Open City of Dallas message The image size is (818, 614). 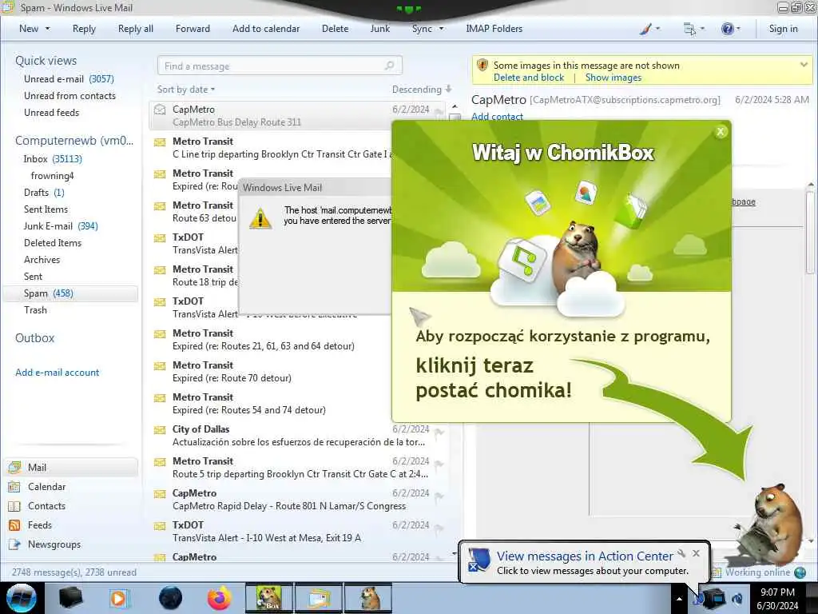296,436
